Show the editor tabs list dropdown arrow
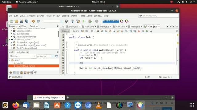The width and height of the screenshot is (197, 110). click(174, 26)
